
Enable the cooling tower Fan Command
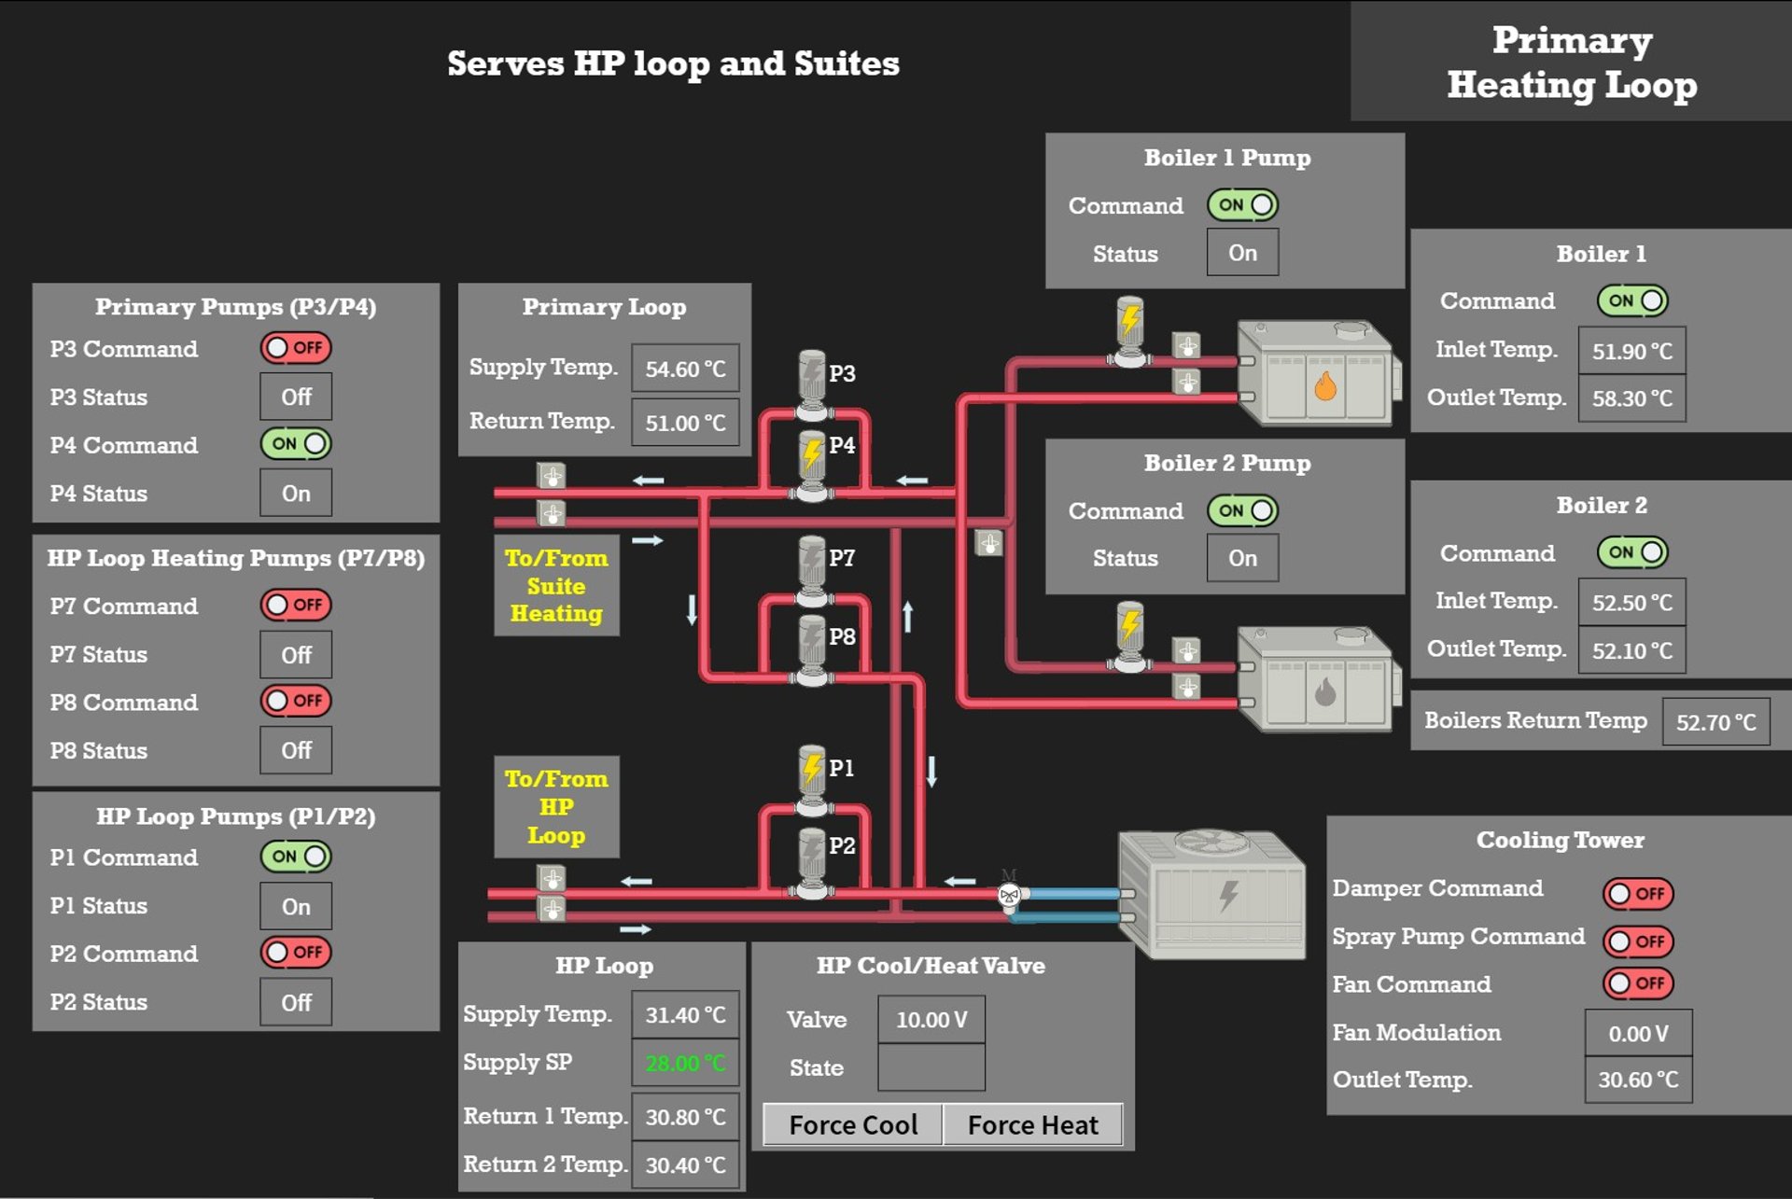pyautogui.click(x=1639, y=983)
